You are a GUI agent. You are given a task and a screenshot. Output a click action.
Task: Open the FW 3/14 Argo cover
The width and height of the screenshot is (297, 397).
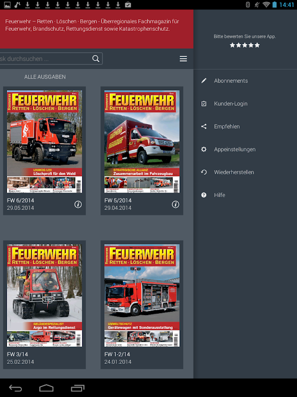pyautogui.click(x=45, y=295)
